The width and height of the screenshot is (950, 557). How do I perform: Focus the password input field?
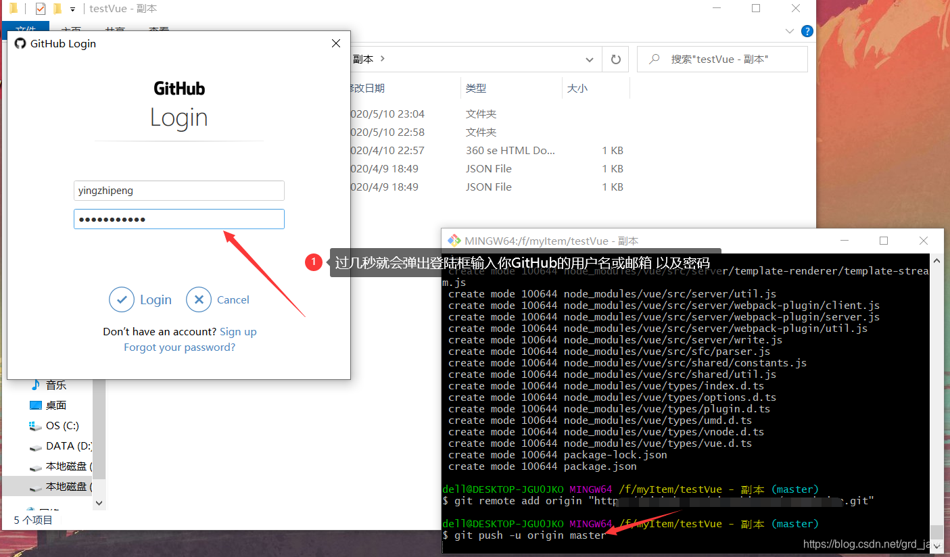(x=179, y=219)
